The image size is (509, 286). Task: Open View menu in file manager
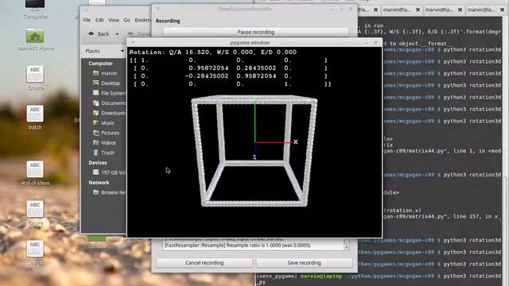tap(114, 20)
